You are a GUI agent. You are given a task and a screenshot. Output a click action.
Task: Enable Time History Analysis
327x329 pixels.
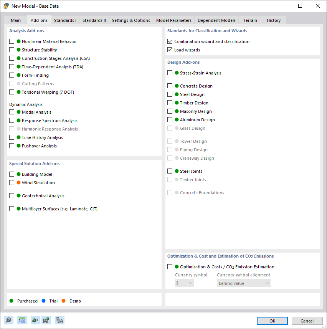coord(12,137)
